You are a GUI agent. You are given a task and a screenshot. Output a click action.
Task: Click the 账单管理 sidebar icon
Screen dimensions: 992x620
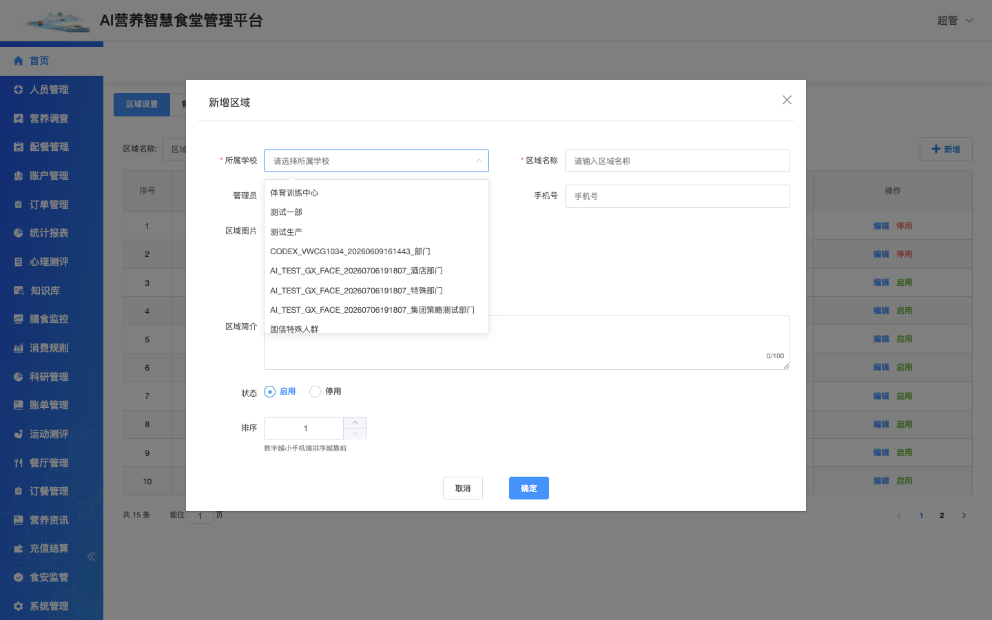coord(19,405)
